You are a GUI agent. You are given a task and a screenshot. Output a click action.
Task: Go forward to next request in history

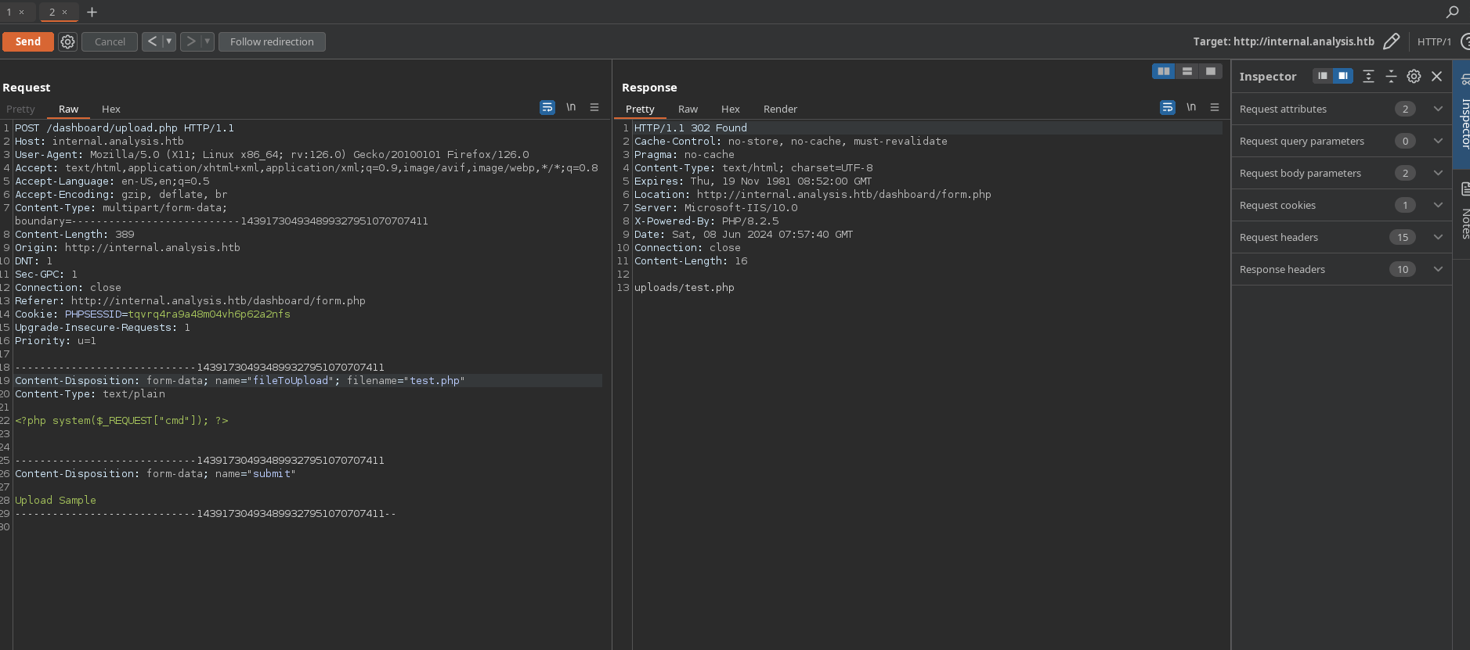pyautogui.click(x=190, y=41)
